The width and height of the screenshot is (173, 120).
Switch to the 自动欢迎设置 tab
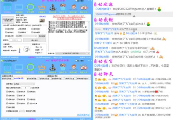point(7,79)
